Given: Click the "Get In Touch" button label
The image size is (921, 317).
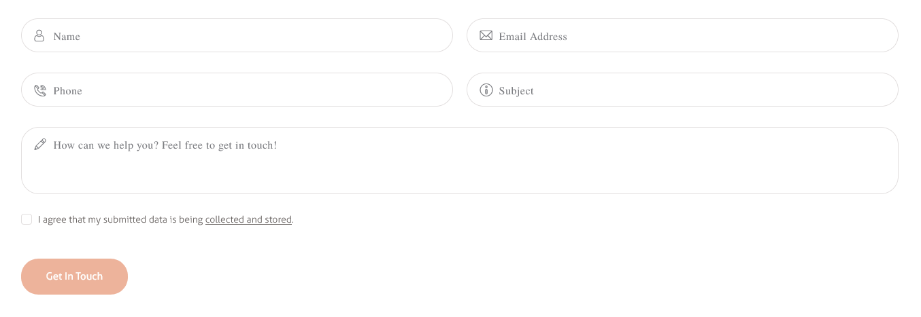Looking at the screenshot, I should pos(74,276).
